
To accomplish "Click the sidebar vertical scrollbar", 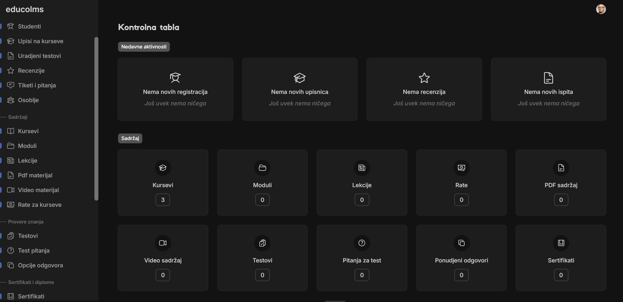I will (x=96, y=118).
